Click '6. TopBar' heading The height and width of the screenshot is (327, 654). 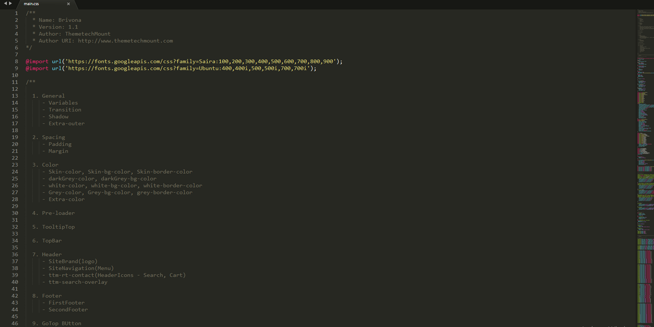coord(47,241)
